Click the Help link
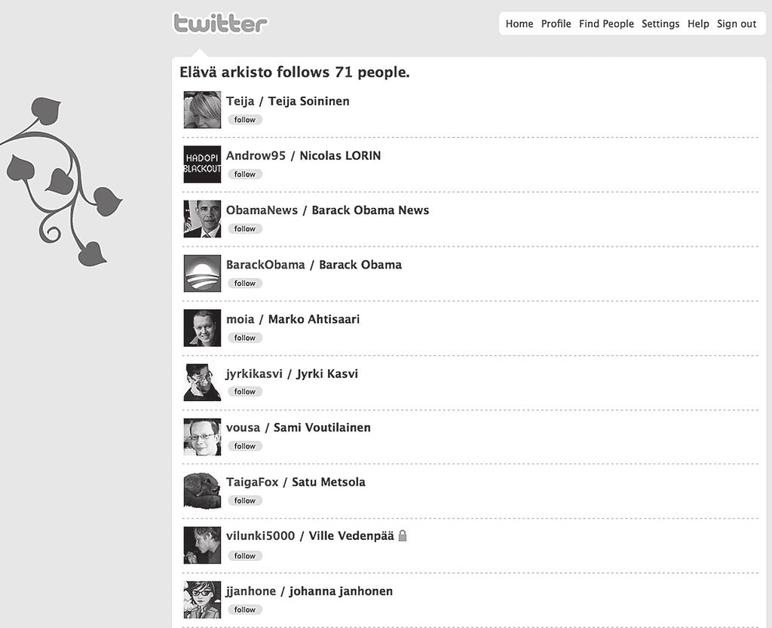The width and height of the screenshot is (772, 628). (x=698, y=23)
